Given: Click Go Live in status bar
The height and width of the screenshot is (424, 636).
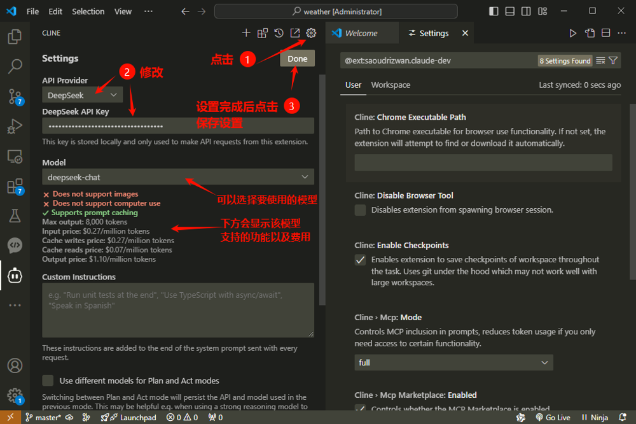Looking at the screenshot, I should (552, 418).
